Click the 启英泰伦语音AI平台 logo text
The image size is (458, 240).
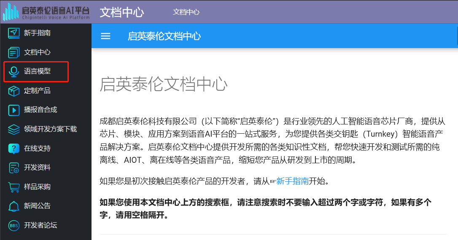click(56, 12)
